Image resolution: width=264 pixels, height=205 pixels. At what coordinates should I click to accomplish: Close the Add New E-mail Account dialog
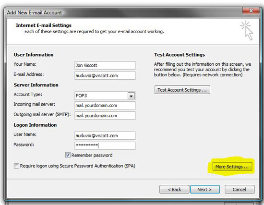pos(251,11)
